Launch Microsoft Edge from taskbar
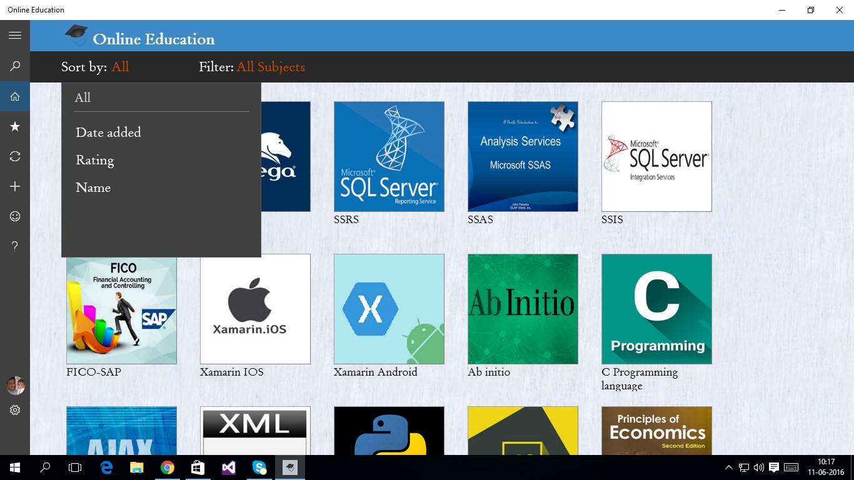This screenshot has width=854, height=480. click(106, 467)
